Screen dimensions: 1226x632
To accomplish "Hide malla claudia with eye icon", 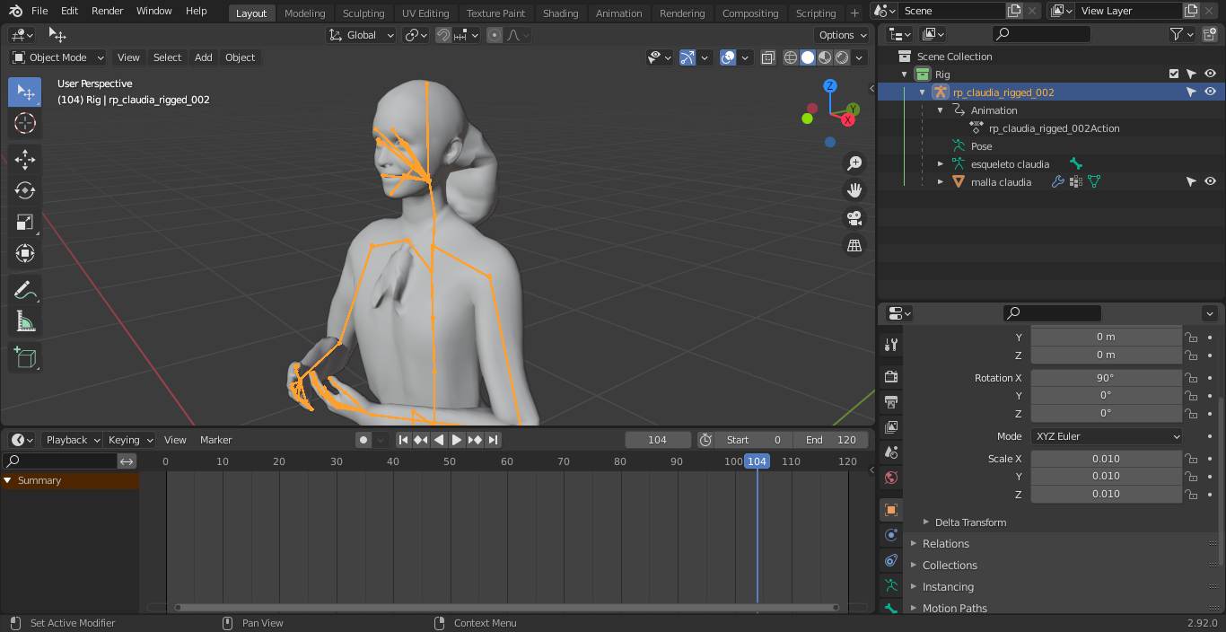I will (x=1210, y=181).
